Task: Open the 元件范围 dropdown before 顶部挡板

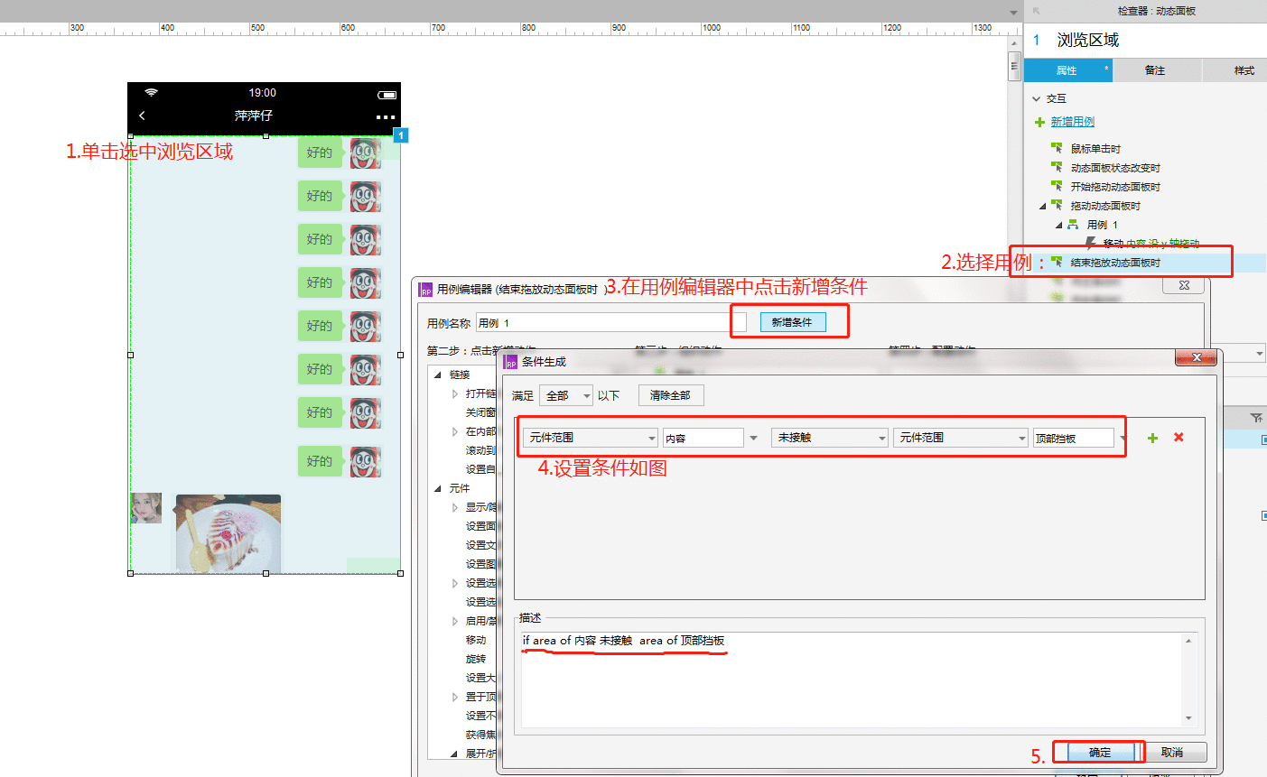Action: coord(961,438)
